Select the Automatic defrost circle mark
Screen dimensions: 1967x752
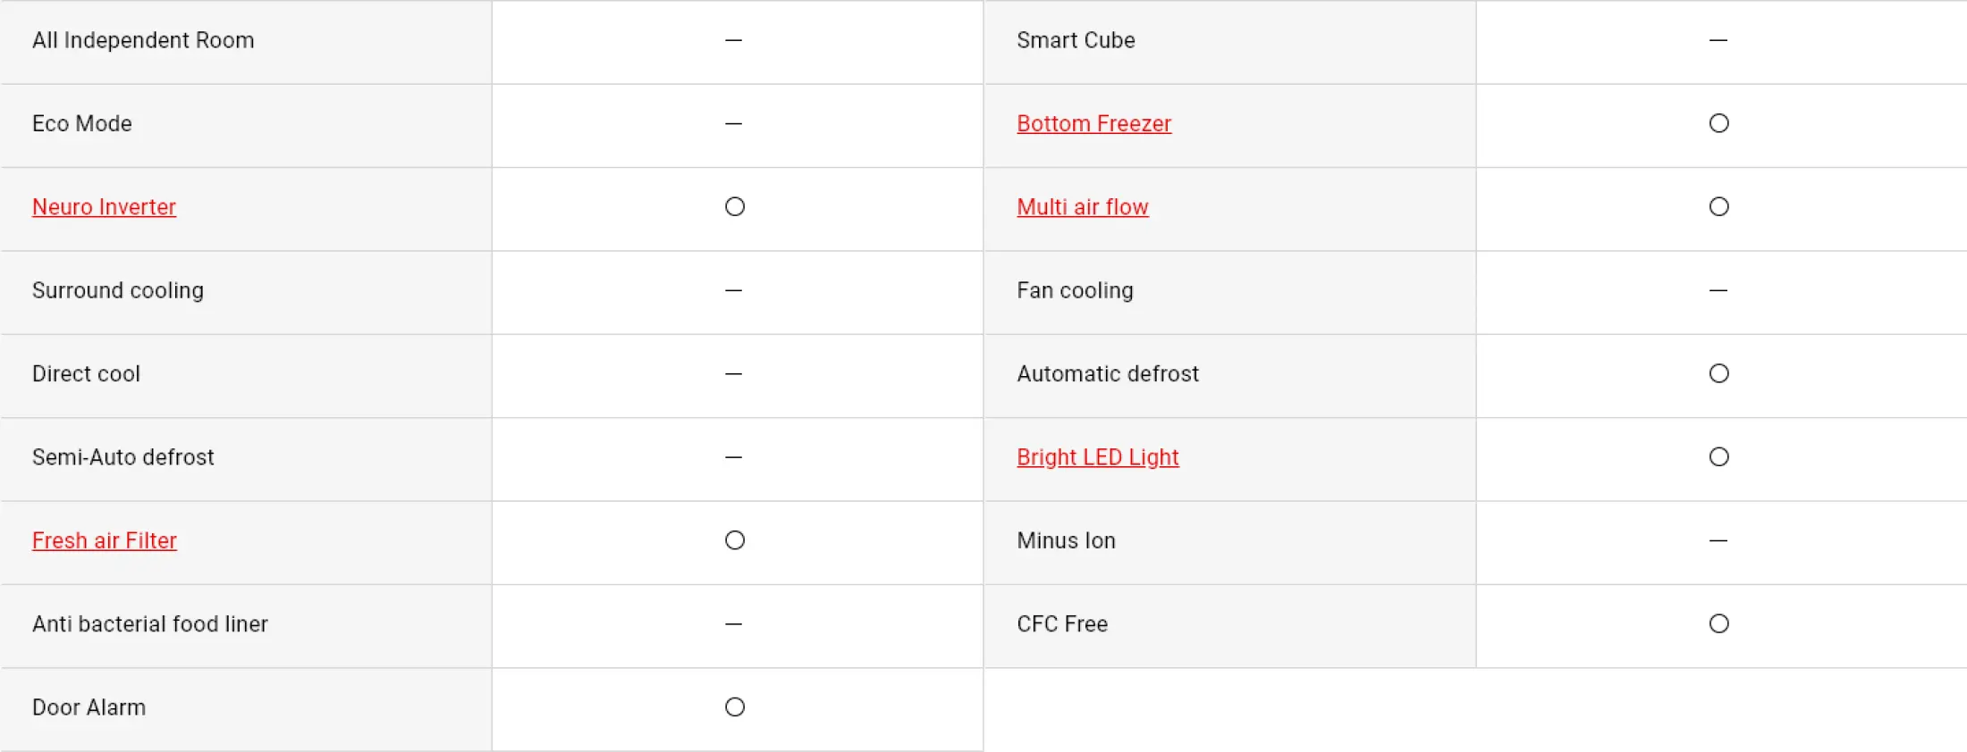[x=1718, y=373]
